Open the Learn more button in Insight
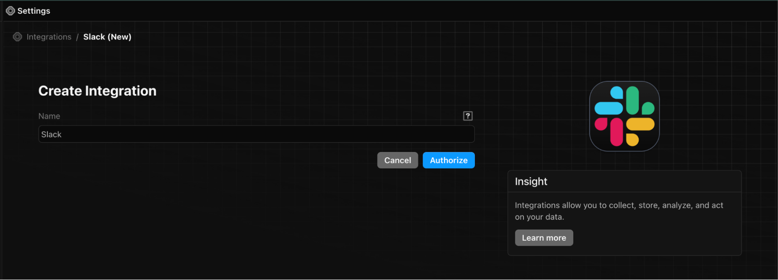The height and width of the screenshot is (280, 778). tap(544, 238)
